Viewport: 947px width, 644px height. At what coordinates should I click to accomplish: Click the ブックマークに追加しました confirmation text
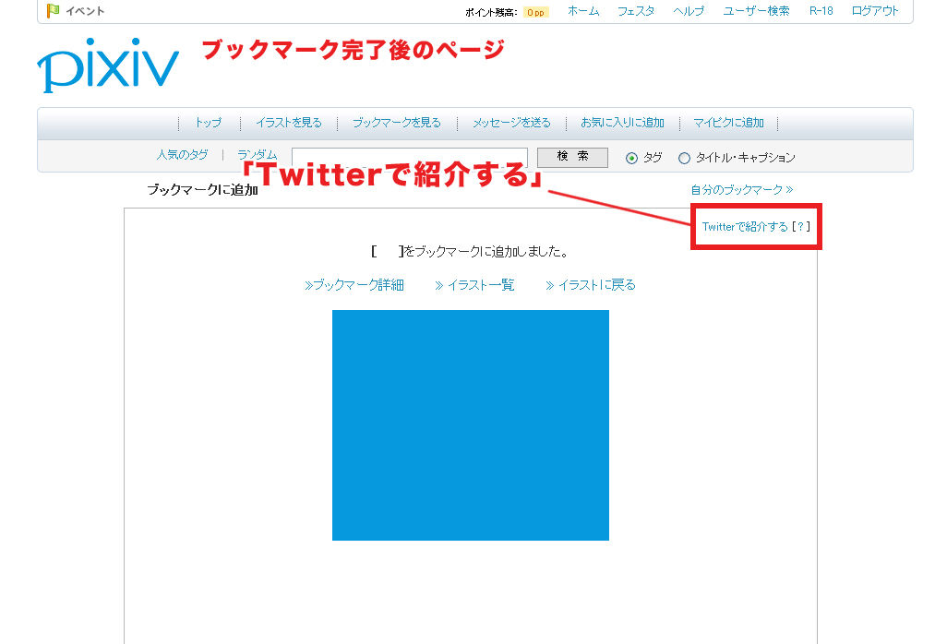pyautogui.click(x=471, y=252)
